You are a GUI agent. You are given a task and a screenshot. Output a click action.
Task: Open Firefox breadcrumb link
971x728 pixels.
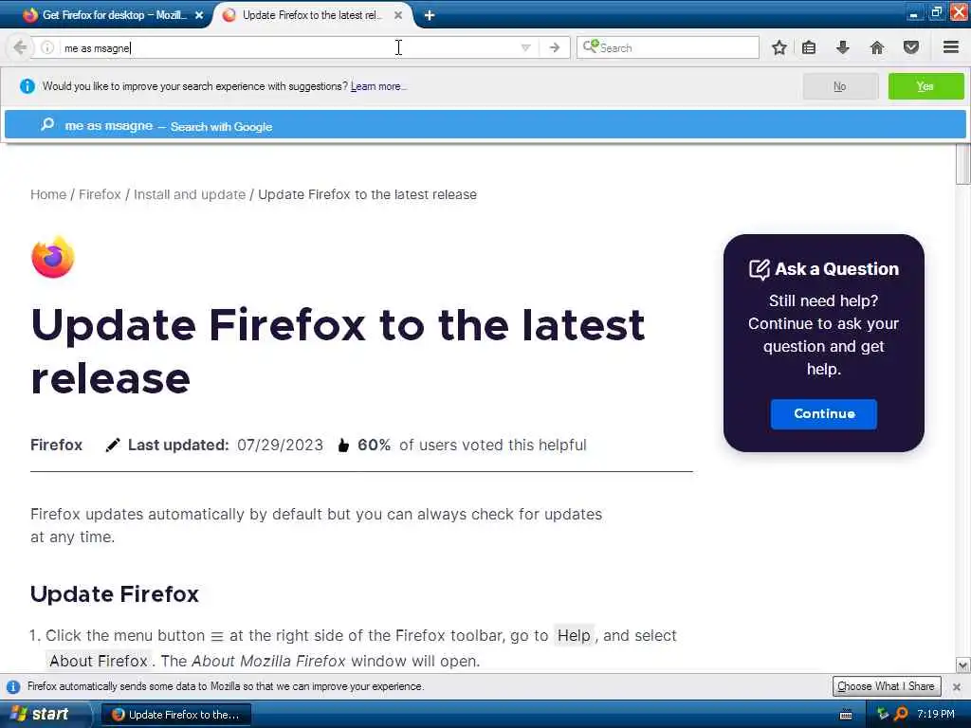tap(100, 194)
